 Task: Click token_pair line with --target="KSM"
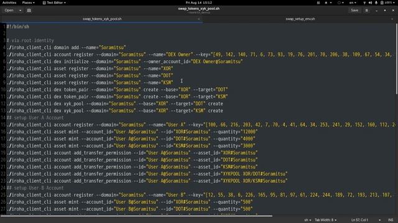(118, 97)
